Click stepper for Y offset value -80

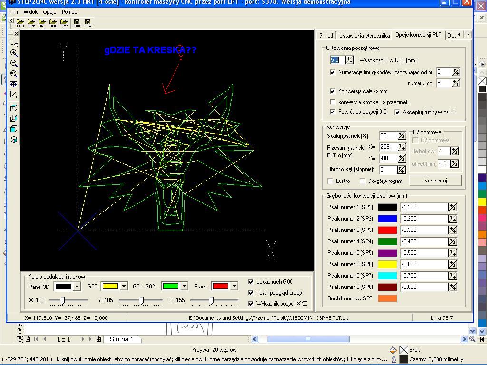pos(401,158)
